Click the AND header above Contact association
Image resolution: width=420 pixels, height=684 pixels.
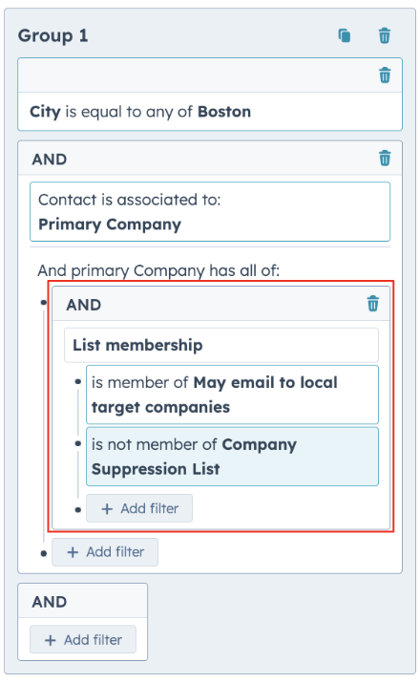(50, 160)
